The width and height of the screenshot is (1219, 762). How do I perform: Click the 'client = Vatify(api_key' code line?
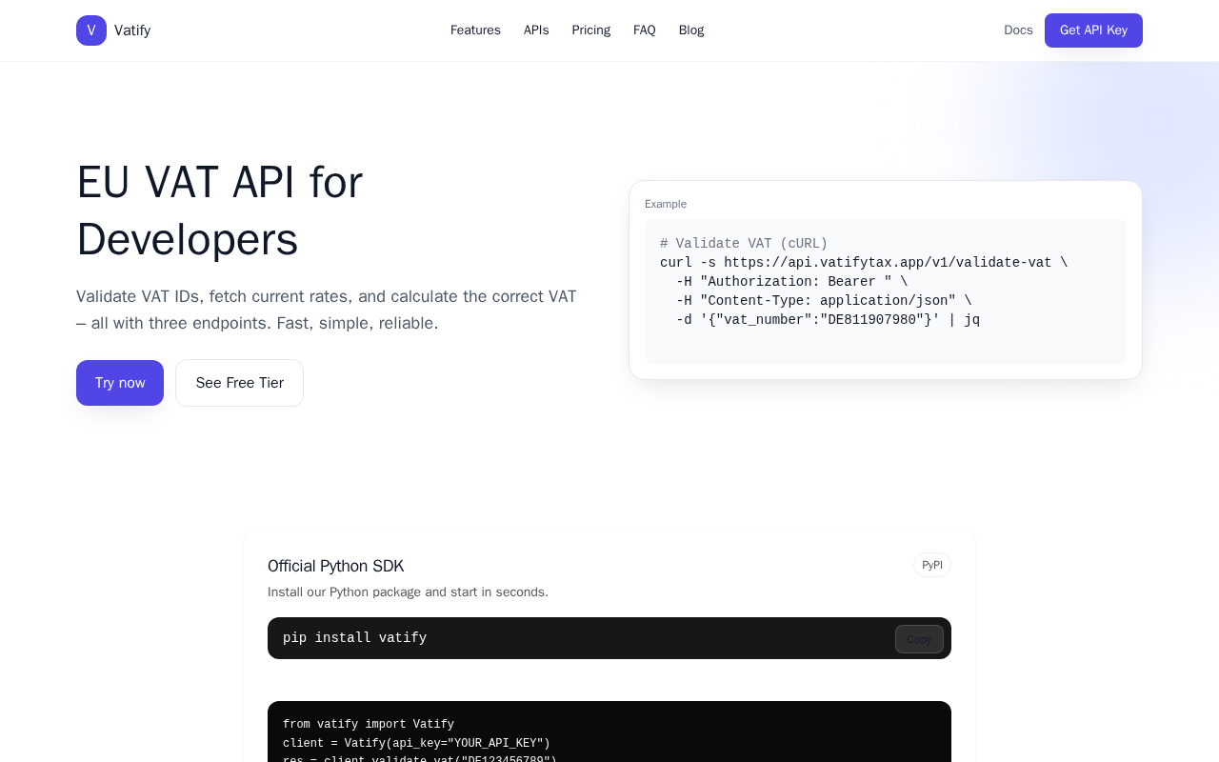(416, 744)
